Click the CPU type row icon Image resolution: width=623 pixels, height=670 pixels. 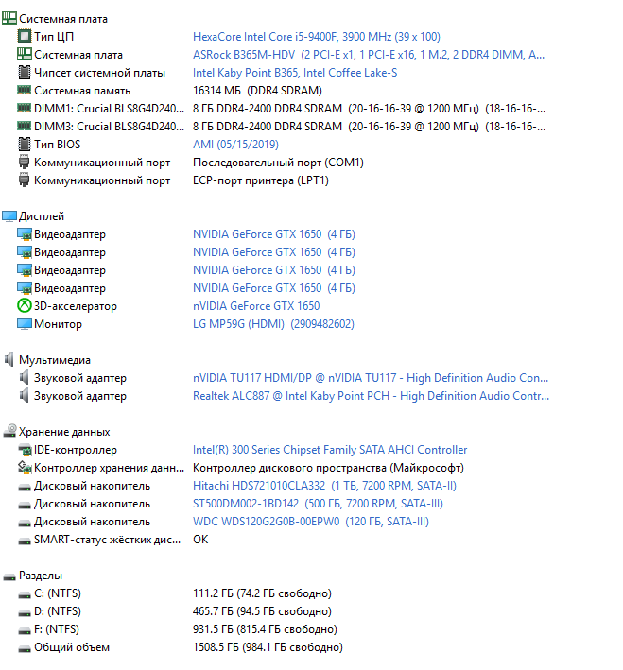point(25,36)
